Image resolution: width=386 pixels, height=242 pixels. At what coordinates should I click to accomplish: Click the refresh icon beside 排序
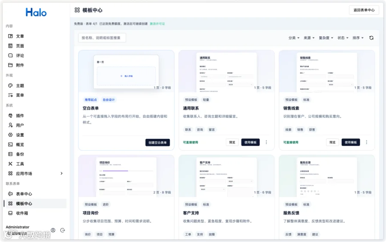[x=371, y=38]
